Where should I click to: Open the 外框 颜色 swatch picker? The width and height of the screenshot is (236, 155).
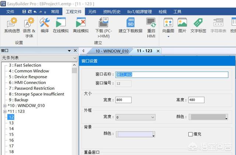click(x=208, y=117)
